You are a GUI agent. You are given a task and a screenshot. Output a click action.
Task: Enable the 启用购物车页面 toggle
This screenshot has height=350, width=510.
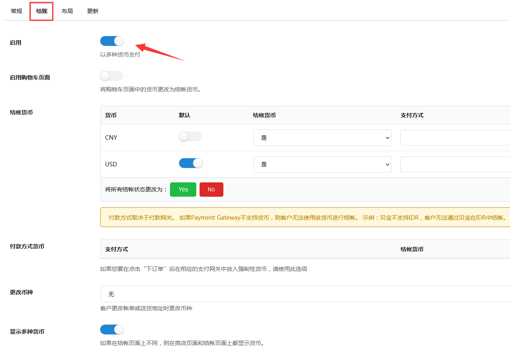pyautogui.click(x=112, y=76)
